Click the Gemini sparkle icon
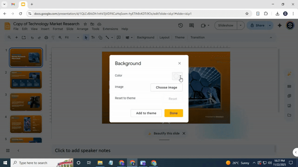 pyautogui.click(x=280, y=25)
